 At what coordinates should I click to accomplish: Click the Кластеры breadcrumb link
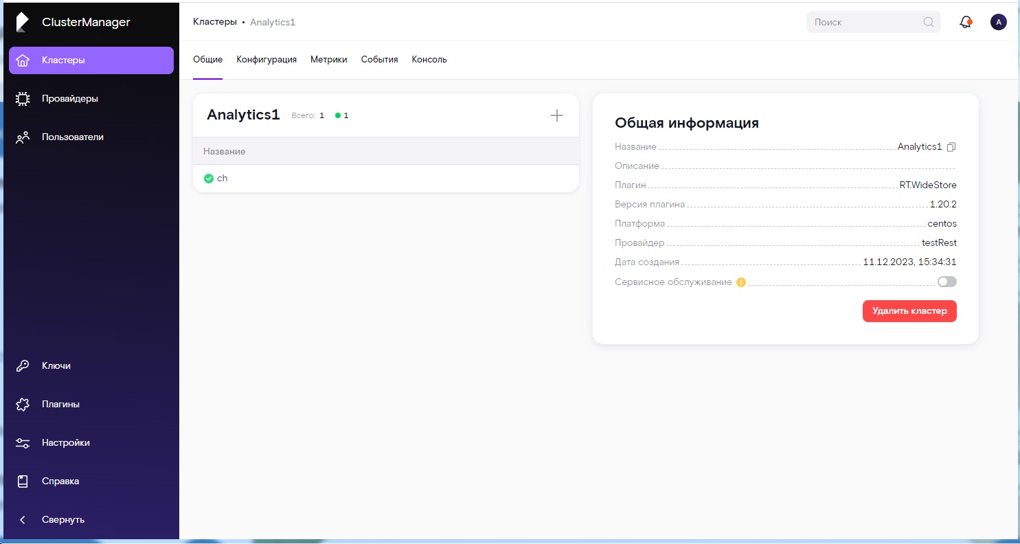(x=214, y=22)
